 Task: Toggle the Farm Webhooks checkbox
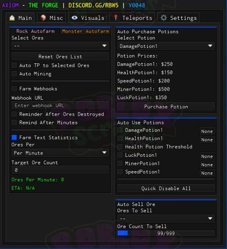pos(14,89)
